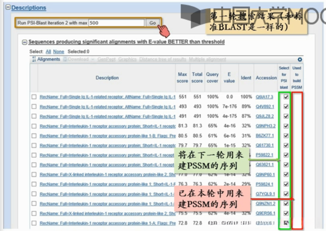This screenshot has width=326, height=231.
Task: Open accession link Q7YQL9.1
Action: click(x=265, y=194)
